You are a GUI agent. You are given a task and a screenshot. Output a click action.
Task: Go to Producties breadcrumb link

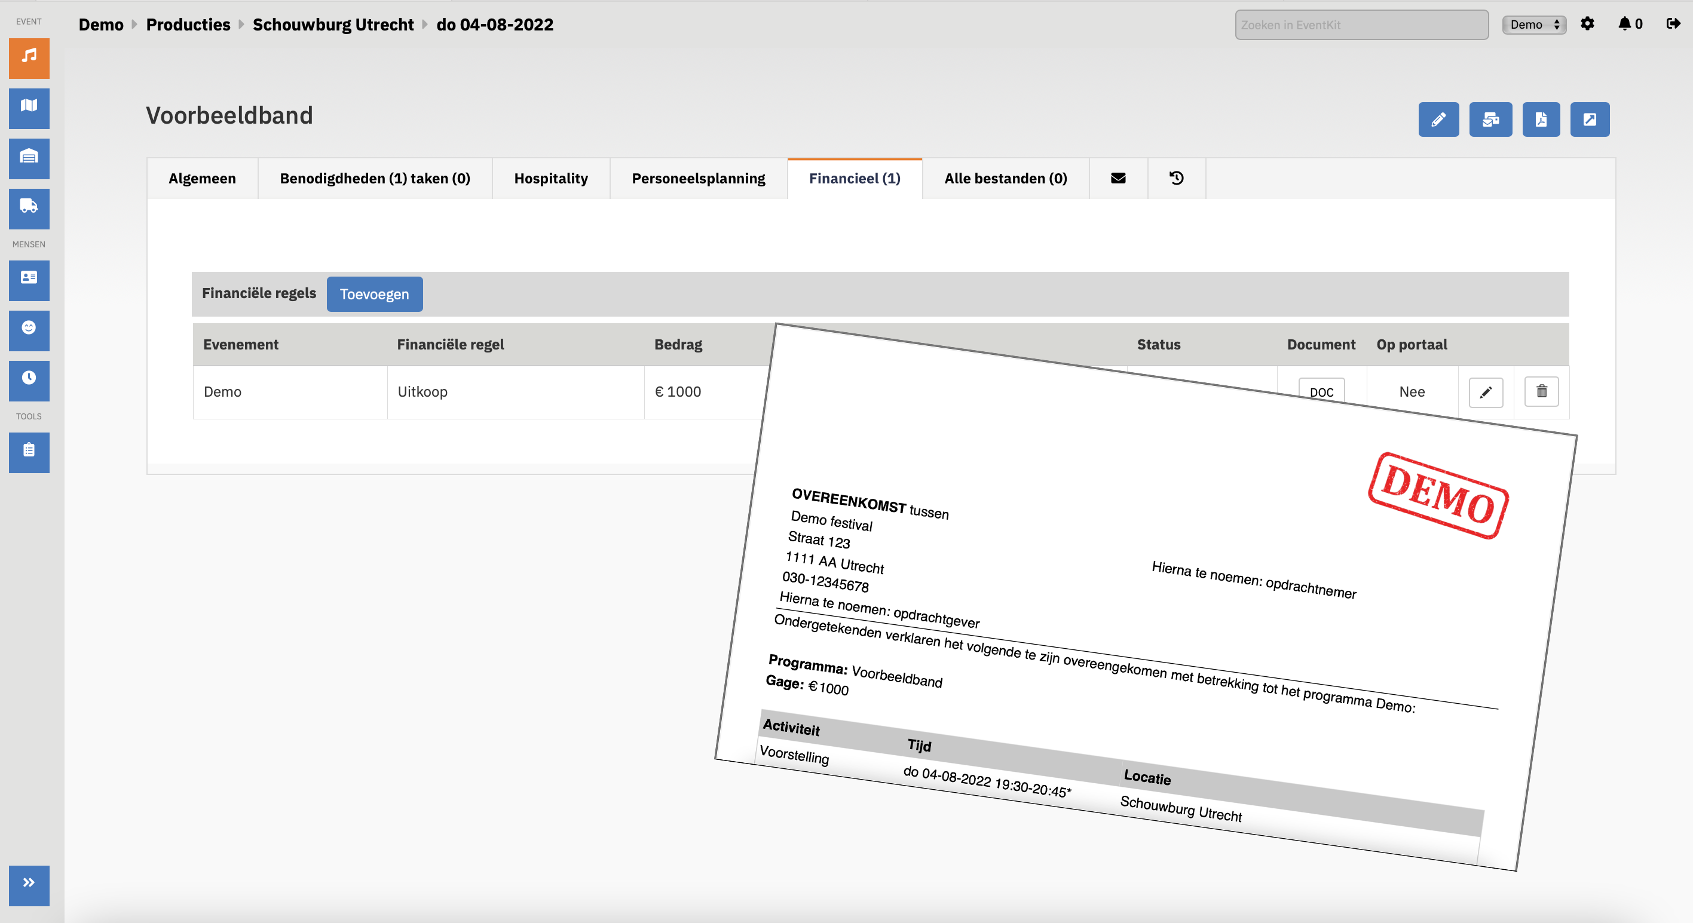tap(188, 24)
